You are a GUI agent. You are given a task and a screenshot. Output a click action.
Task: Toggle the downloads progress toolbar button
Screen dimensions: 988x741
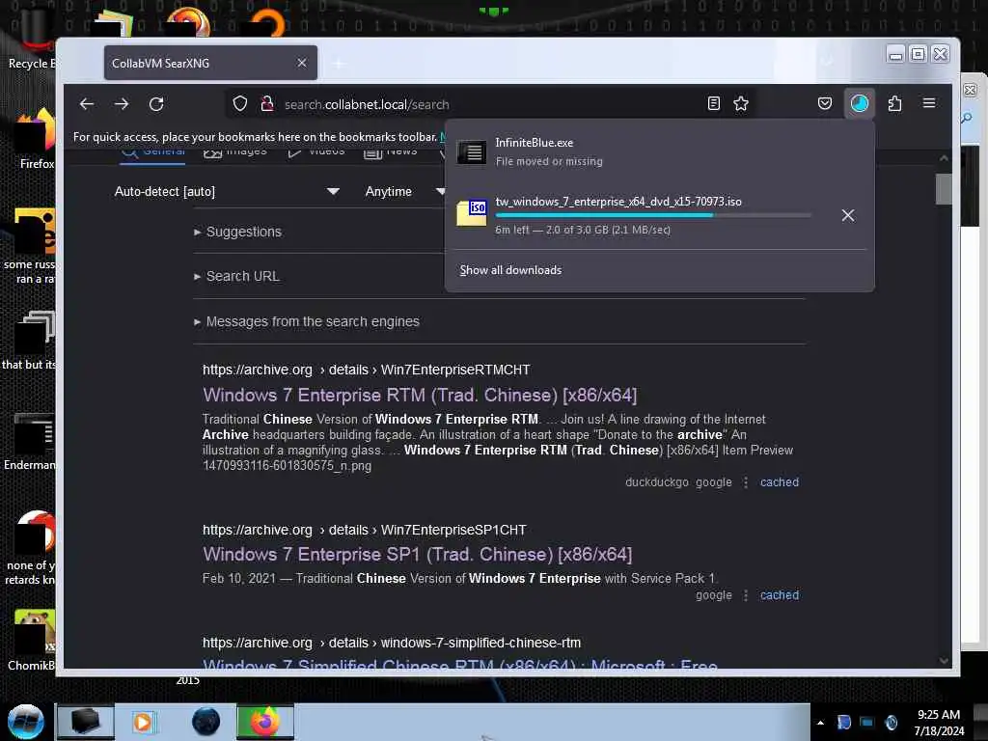[x=860, y=103]
